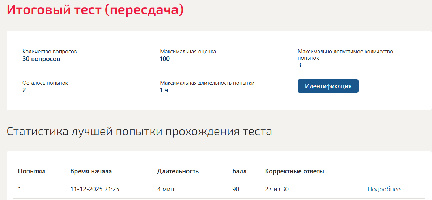Screen dimensions: 432x200
Task: Click the Осталось попыток label
Action: pos(45,83)
